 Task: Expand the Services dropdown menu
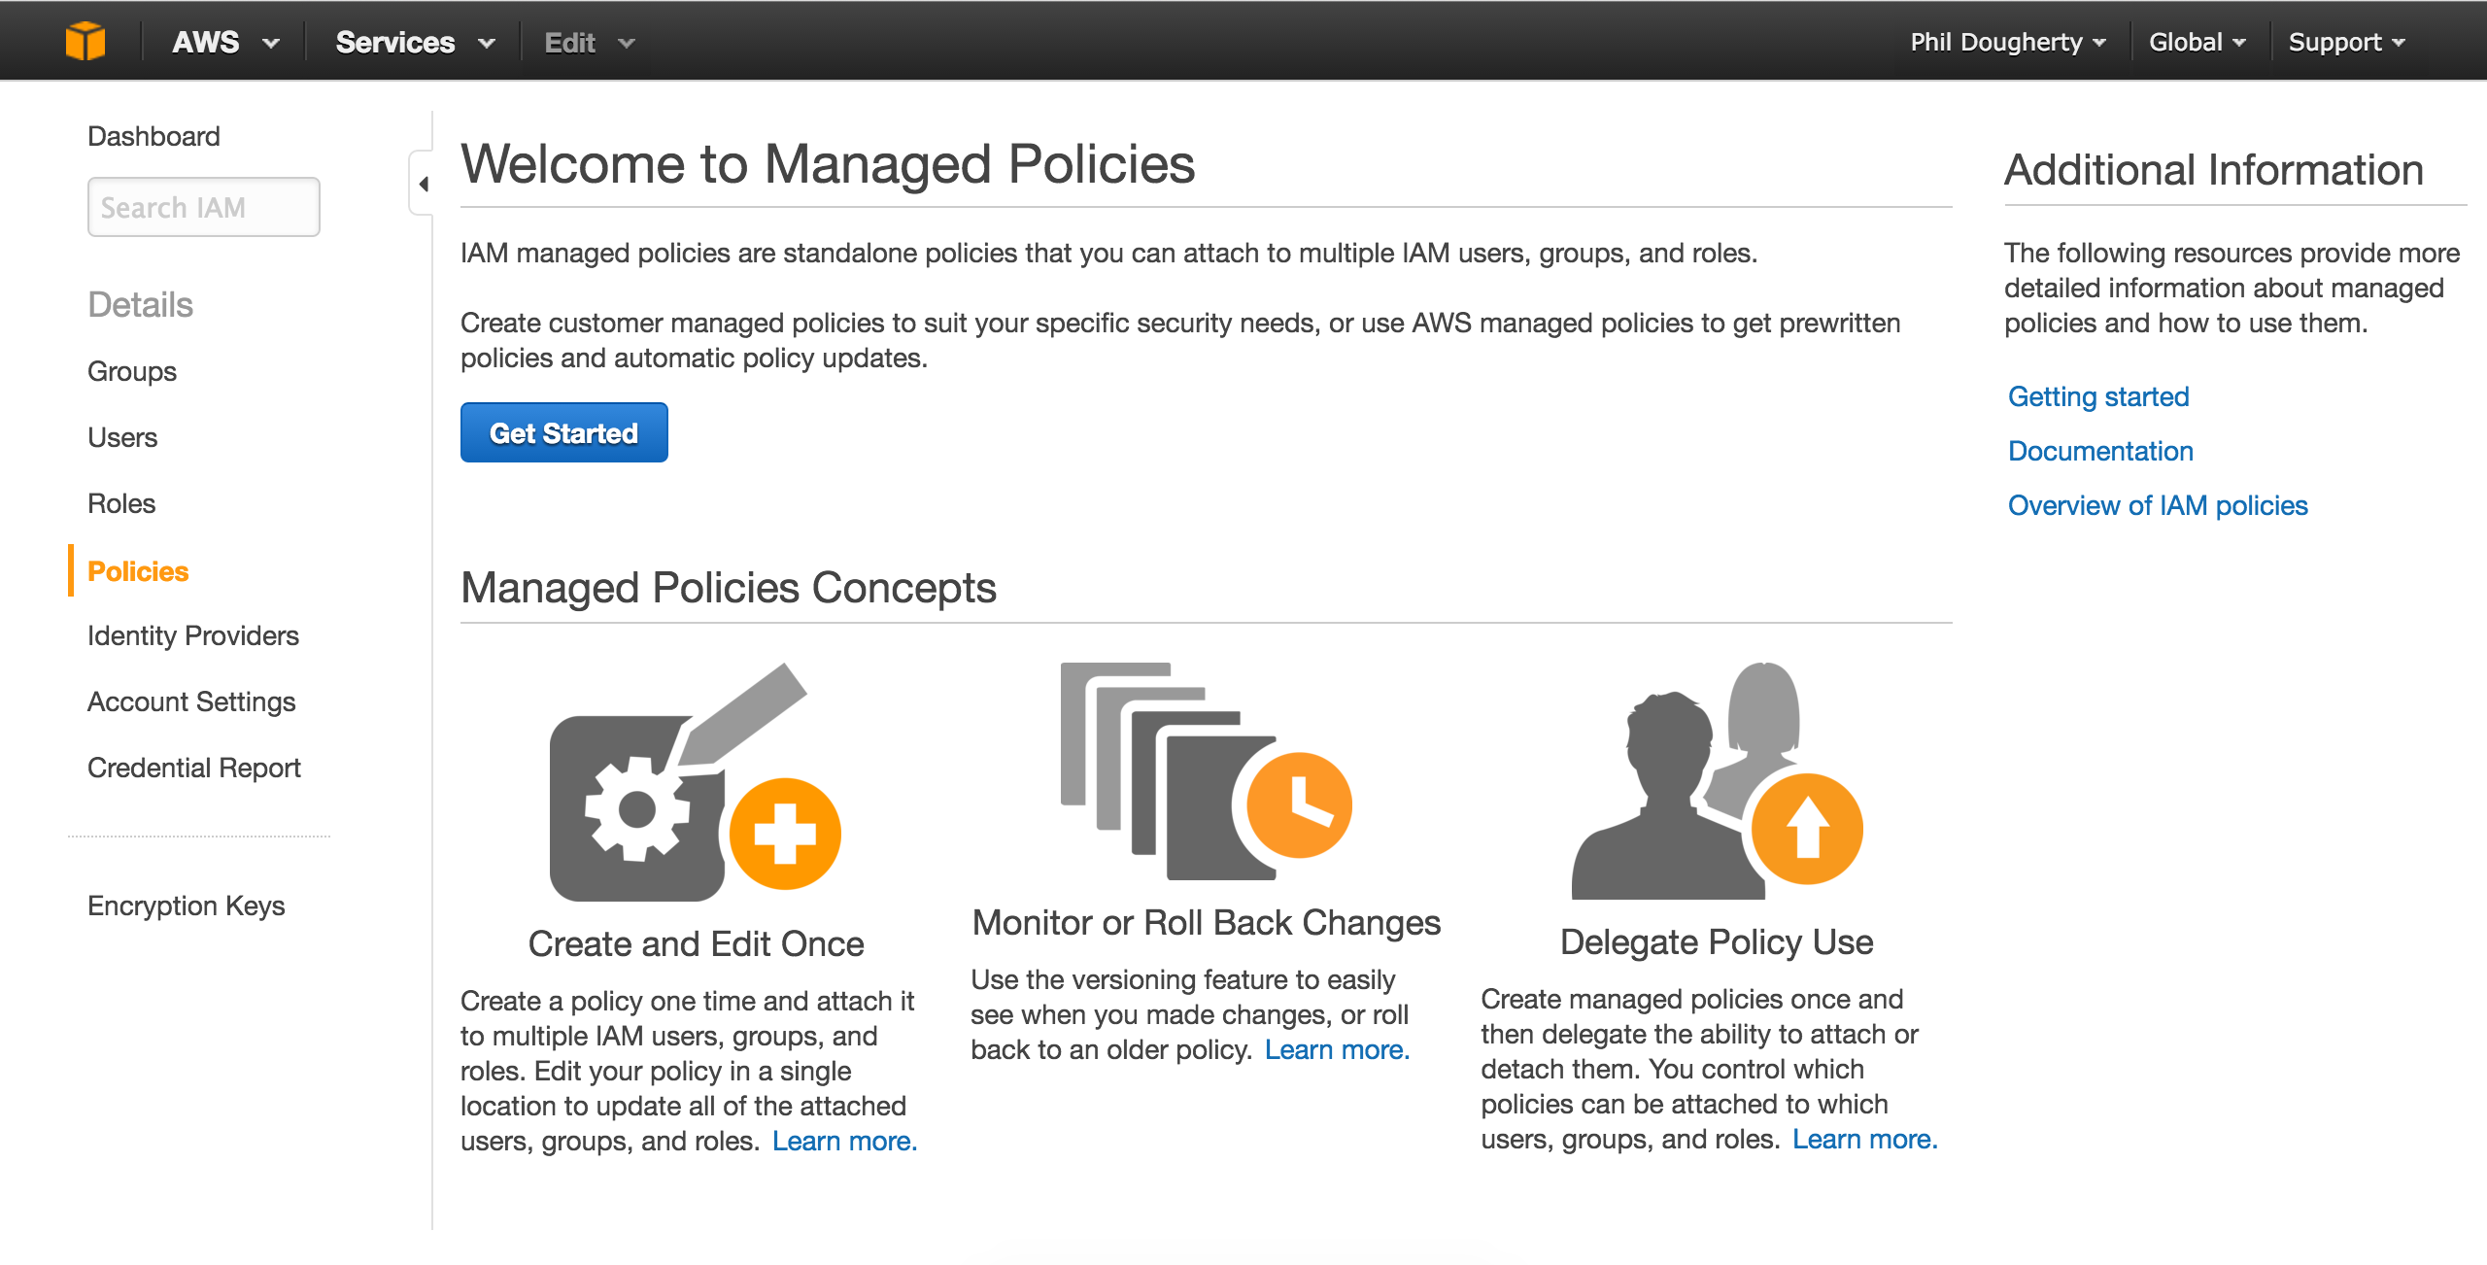pos(415,43)
